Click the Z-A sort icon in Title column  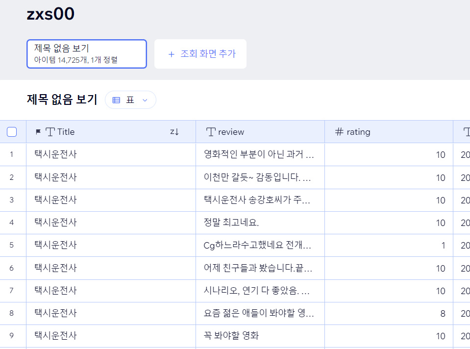click(174, 132)
